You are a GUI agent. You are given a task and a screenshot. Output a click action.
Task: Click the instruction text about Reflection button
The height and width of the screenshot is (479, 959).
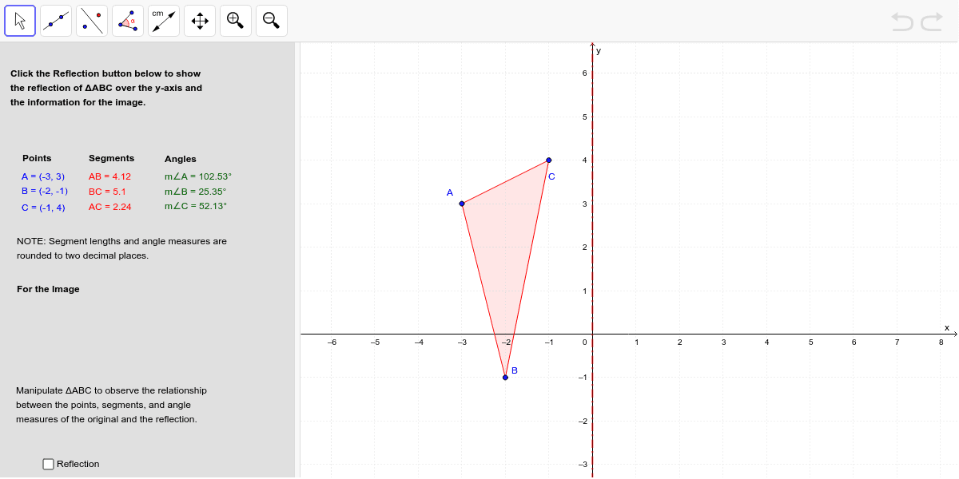[106, 88]
